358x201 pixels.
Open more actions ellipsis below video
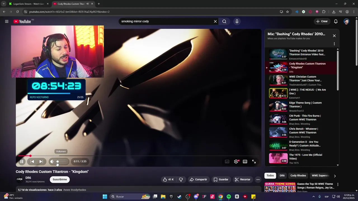[x=258, y=180]
